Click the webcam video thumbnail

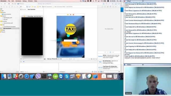148,81
